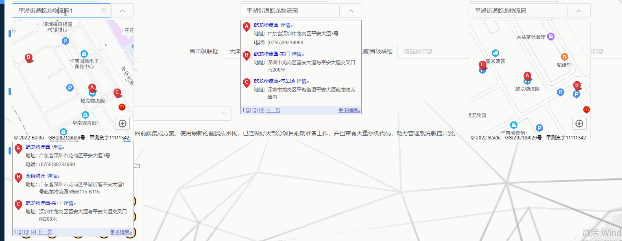Viewport: 622px width, 241px height.
Task: Open 详情» link for 金泉物流
Action: click(53, 176)
